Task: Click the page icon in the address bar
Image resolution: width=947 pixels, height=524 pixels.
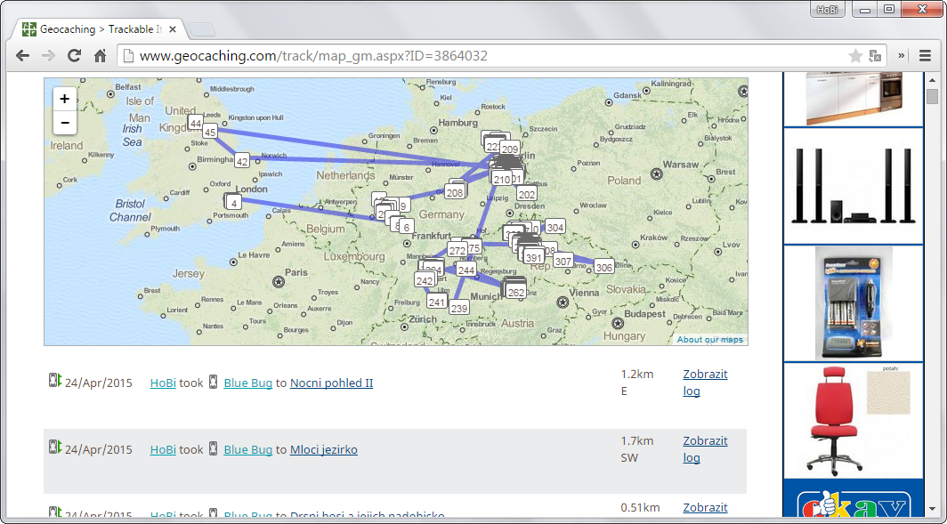Action: click(x=129, y=54)
